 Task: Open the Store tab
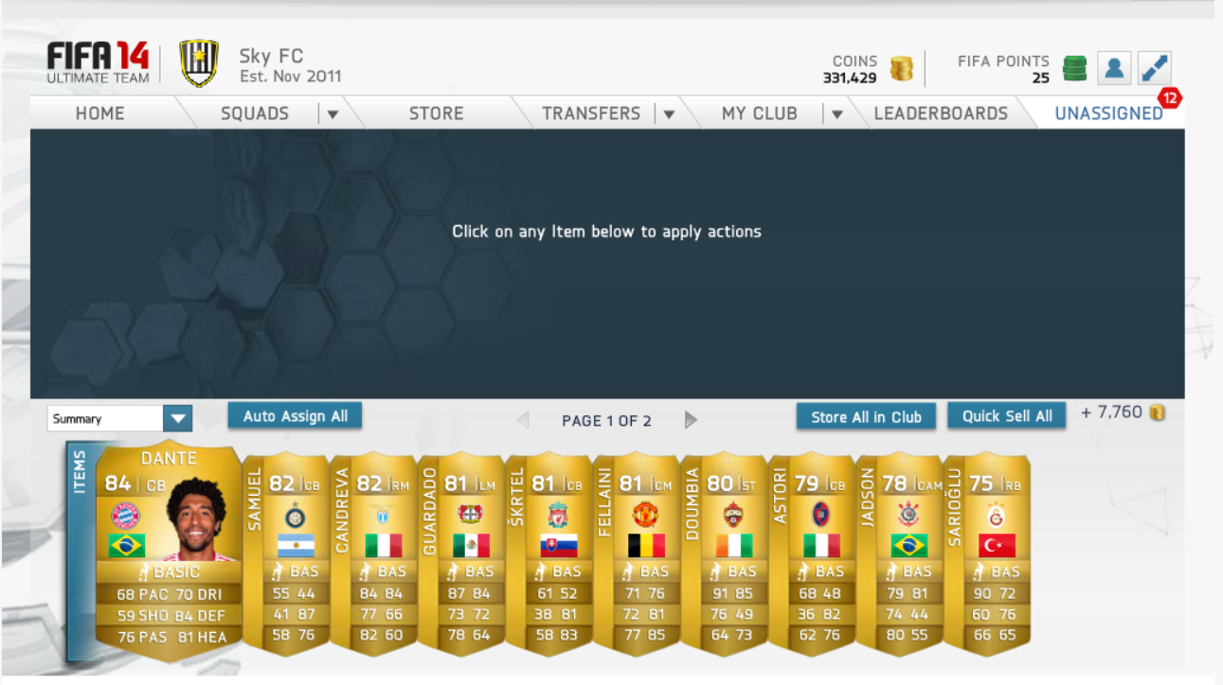[x=436, y=114]
